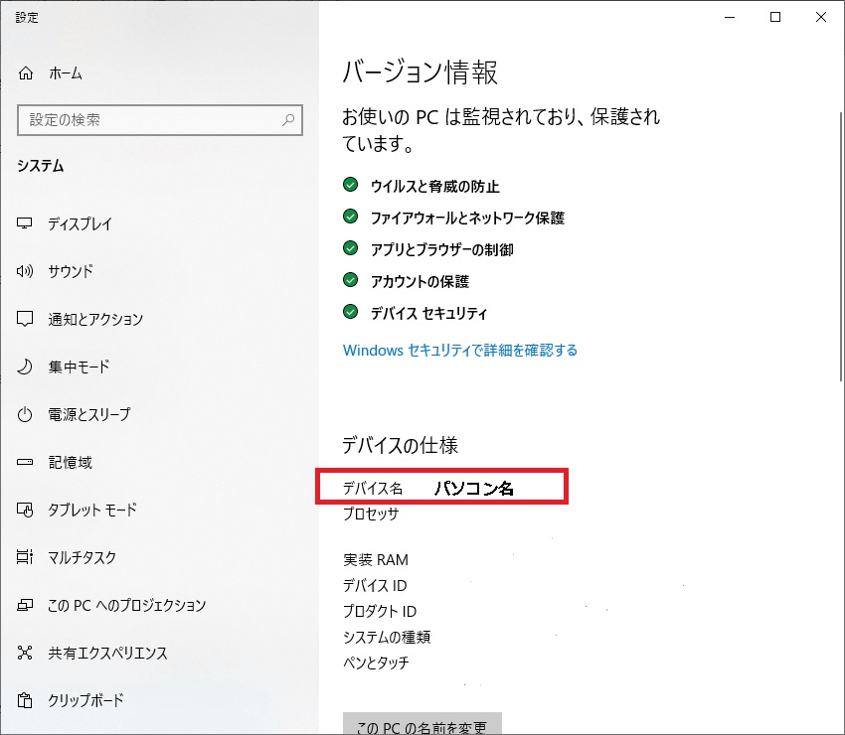Image resolution: width=845 pixels, height=735 pixels.
Task: Click the Home icon in sidebar
Action: (x=26, y=73)
